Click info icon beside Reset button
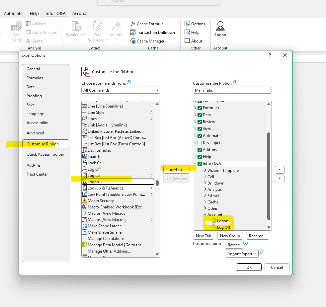Image resolution: width=326 pixels, height=307 pixels. point(246,243)
